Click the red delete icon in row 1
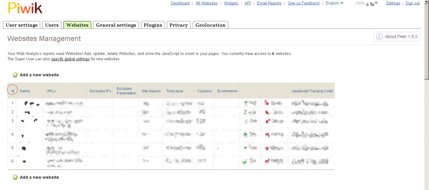Screen dimensions: 429x190 (x=266, y=102)
